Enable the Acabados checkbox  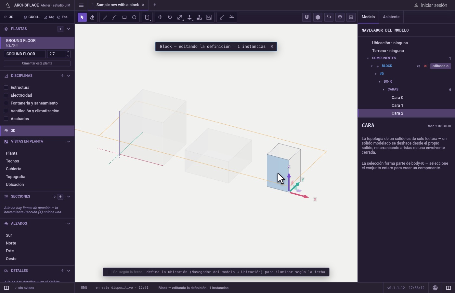6,119
